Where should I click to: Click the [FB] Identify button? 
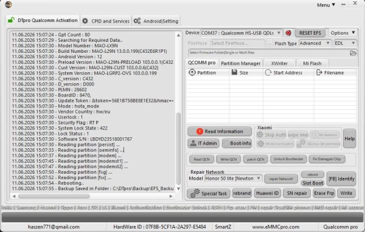tap(341, 179)
